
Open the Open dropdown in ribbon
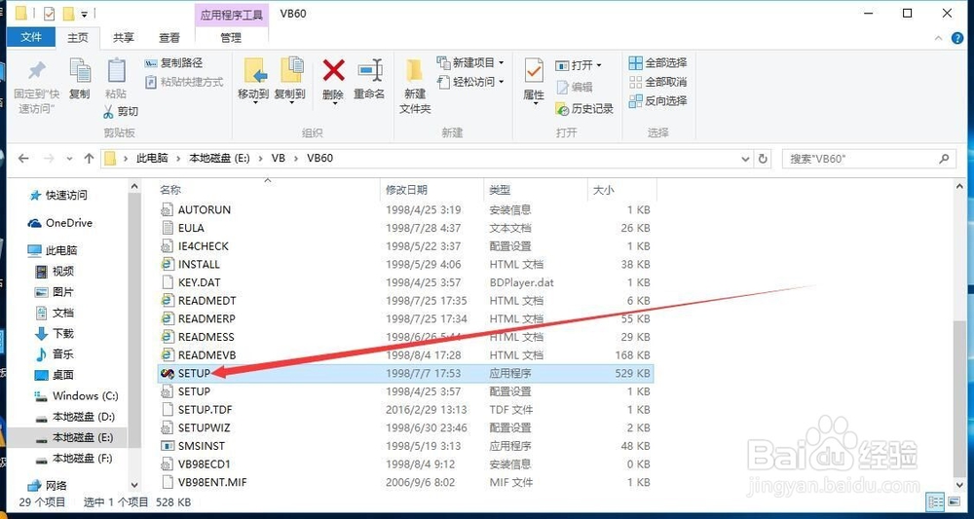[x=579, y=65]
